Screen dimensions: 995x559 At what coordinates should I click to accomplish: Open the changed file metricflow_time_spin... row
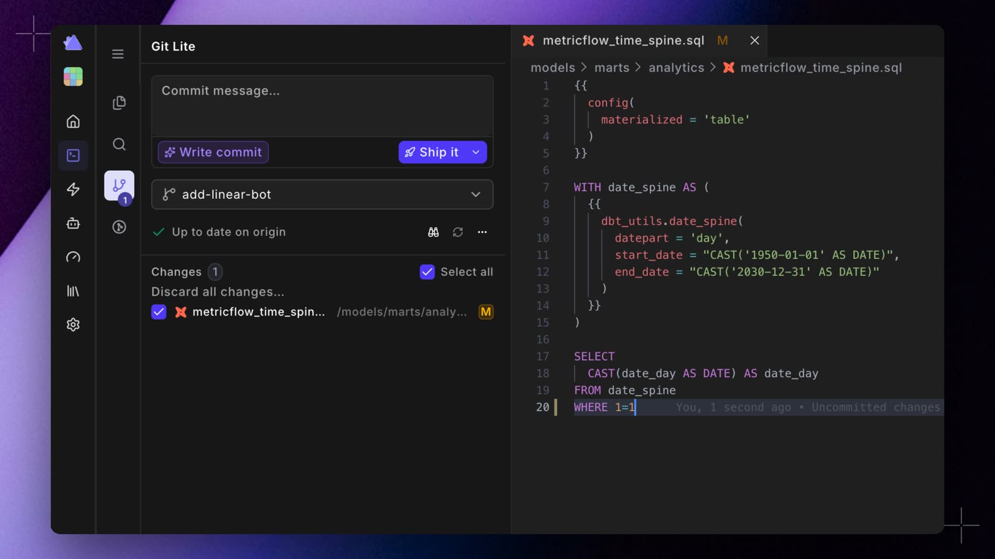[322, 312]
